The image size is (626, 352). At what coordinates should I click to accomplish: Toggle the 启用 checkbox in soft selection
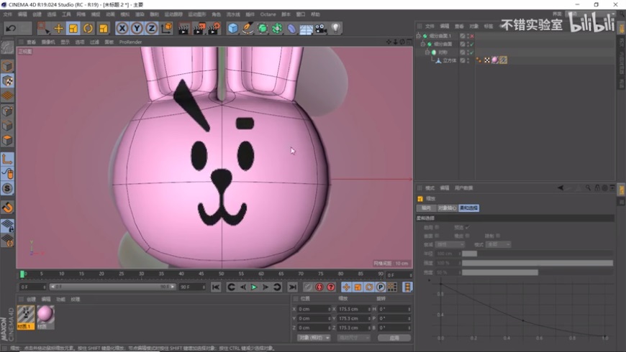[437, 227]
